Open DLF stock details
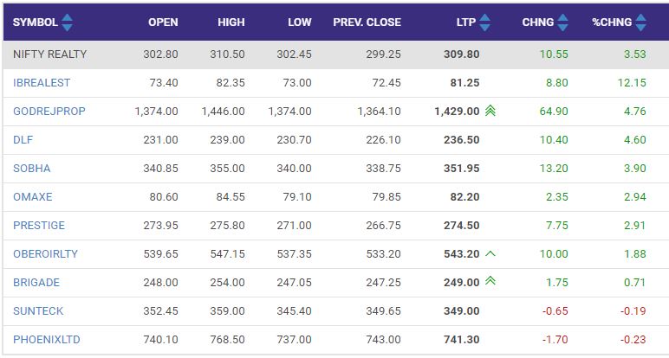Viewport: 669px width, 358px height. click(x=23, y=139)
